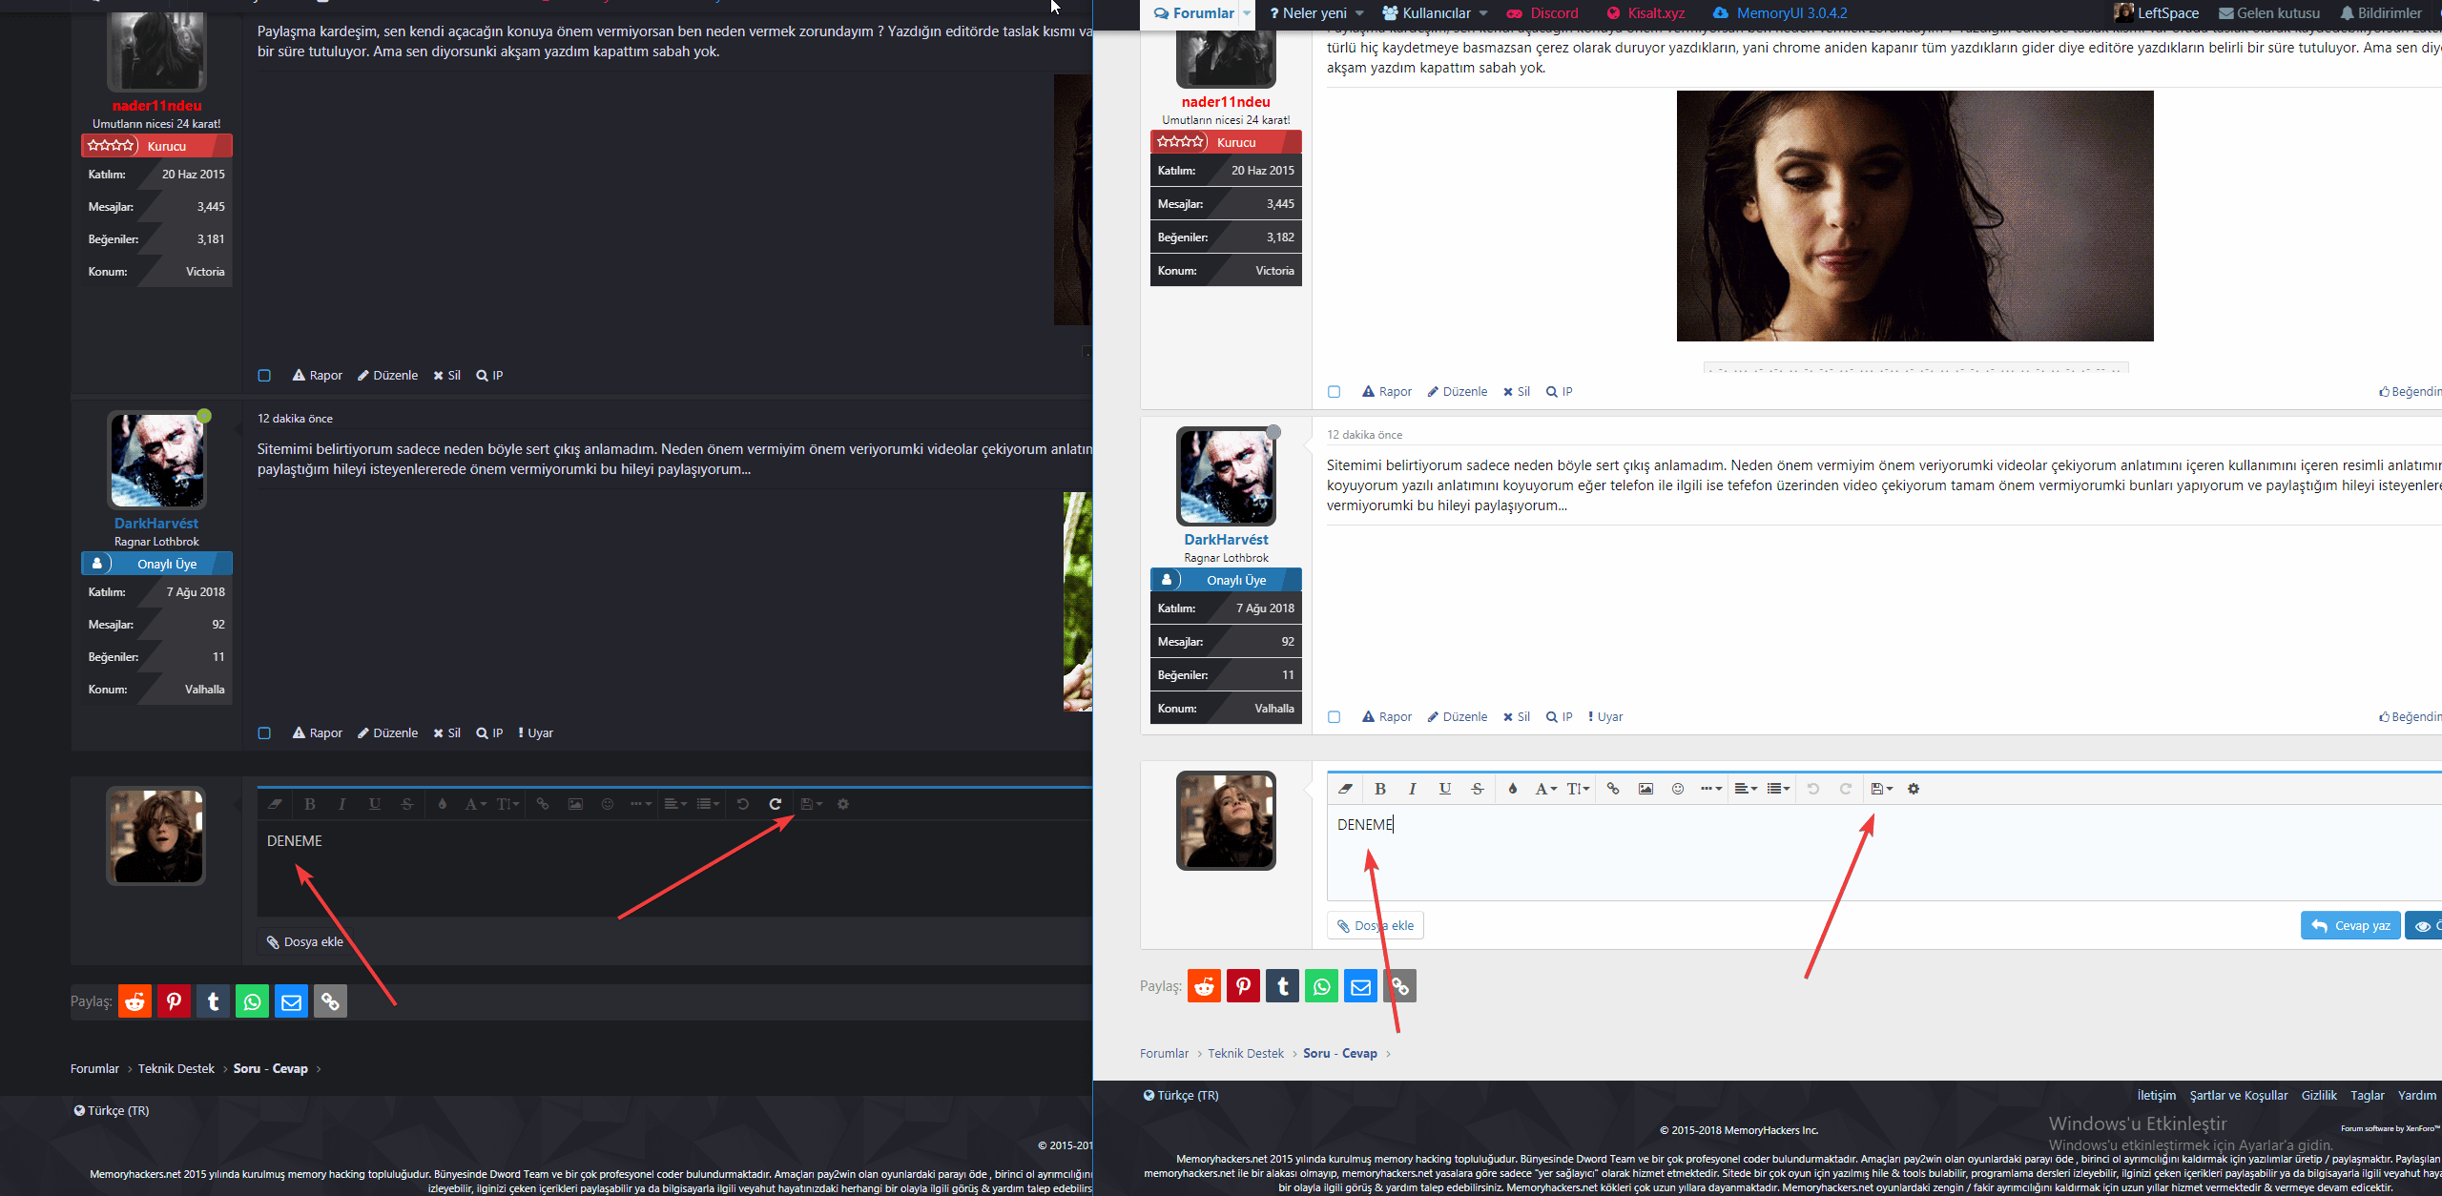2442x1196 pixels.
Task: Share via WhatsApp in the light-theme window
Action: click(x=1322, y=986)
